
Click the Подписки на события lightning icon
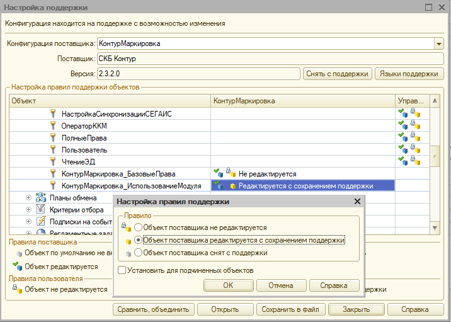(x=41, y=221)
